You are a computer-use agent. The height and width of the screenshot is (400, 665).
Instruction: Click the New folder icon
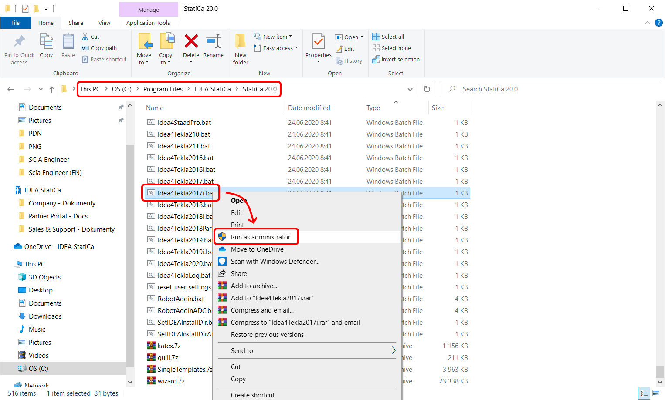[x=241, y=42]
